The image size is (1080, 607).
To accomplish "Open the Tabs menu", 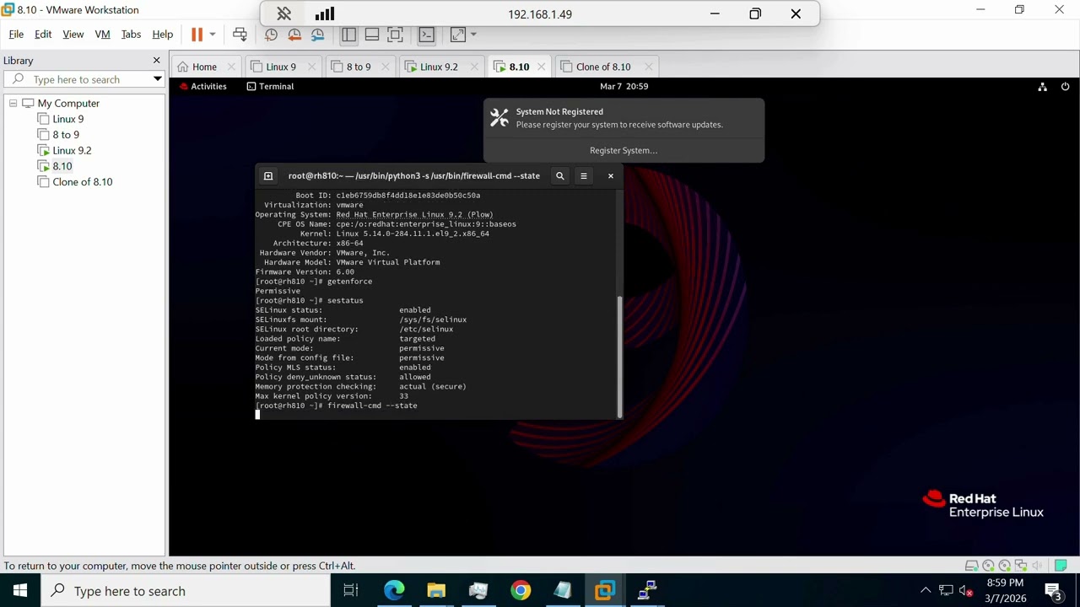I will (x=131, y=35).
